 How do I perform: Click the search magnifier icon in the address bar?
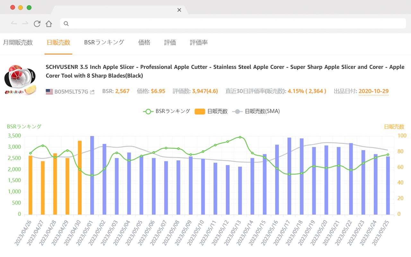(x=66, y=23)
